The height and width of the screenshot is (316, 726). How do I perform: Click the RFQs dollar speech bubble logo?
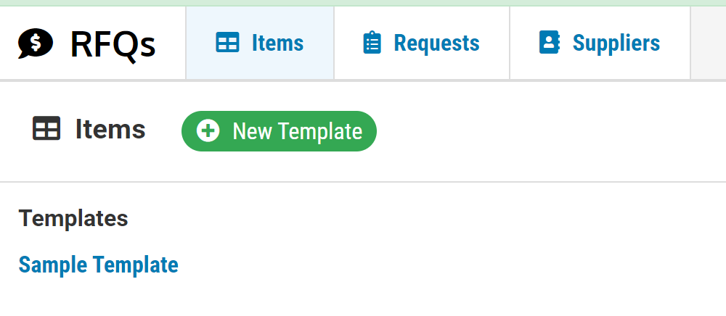coord(36,43)
